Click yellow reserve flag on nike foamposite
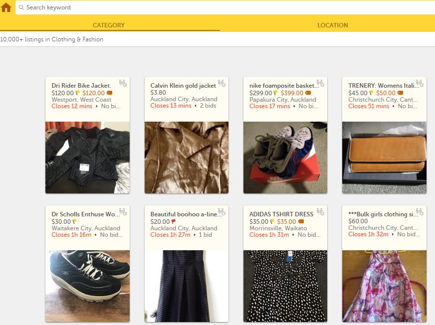Image resolution: width=435 pixels, height=325 pixels. point(275,93)
